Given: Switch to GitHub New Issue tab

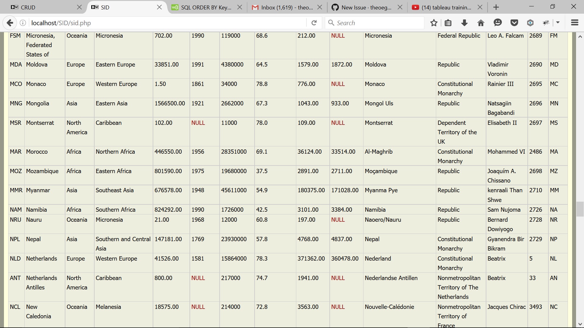Looking at the screenshot, I should [363, 7].
